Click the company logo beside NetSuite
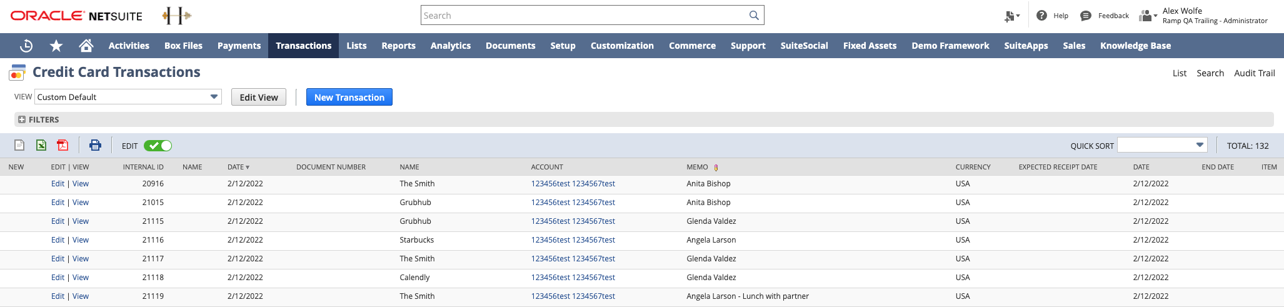The height and width of the screenshot is (307, 1284). [177, 16]
